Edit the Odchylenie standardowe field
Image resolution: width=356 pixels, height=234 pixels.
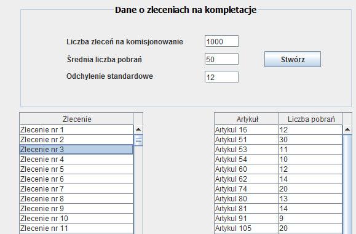(x=221, y=77)
